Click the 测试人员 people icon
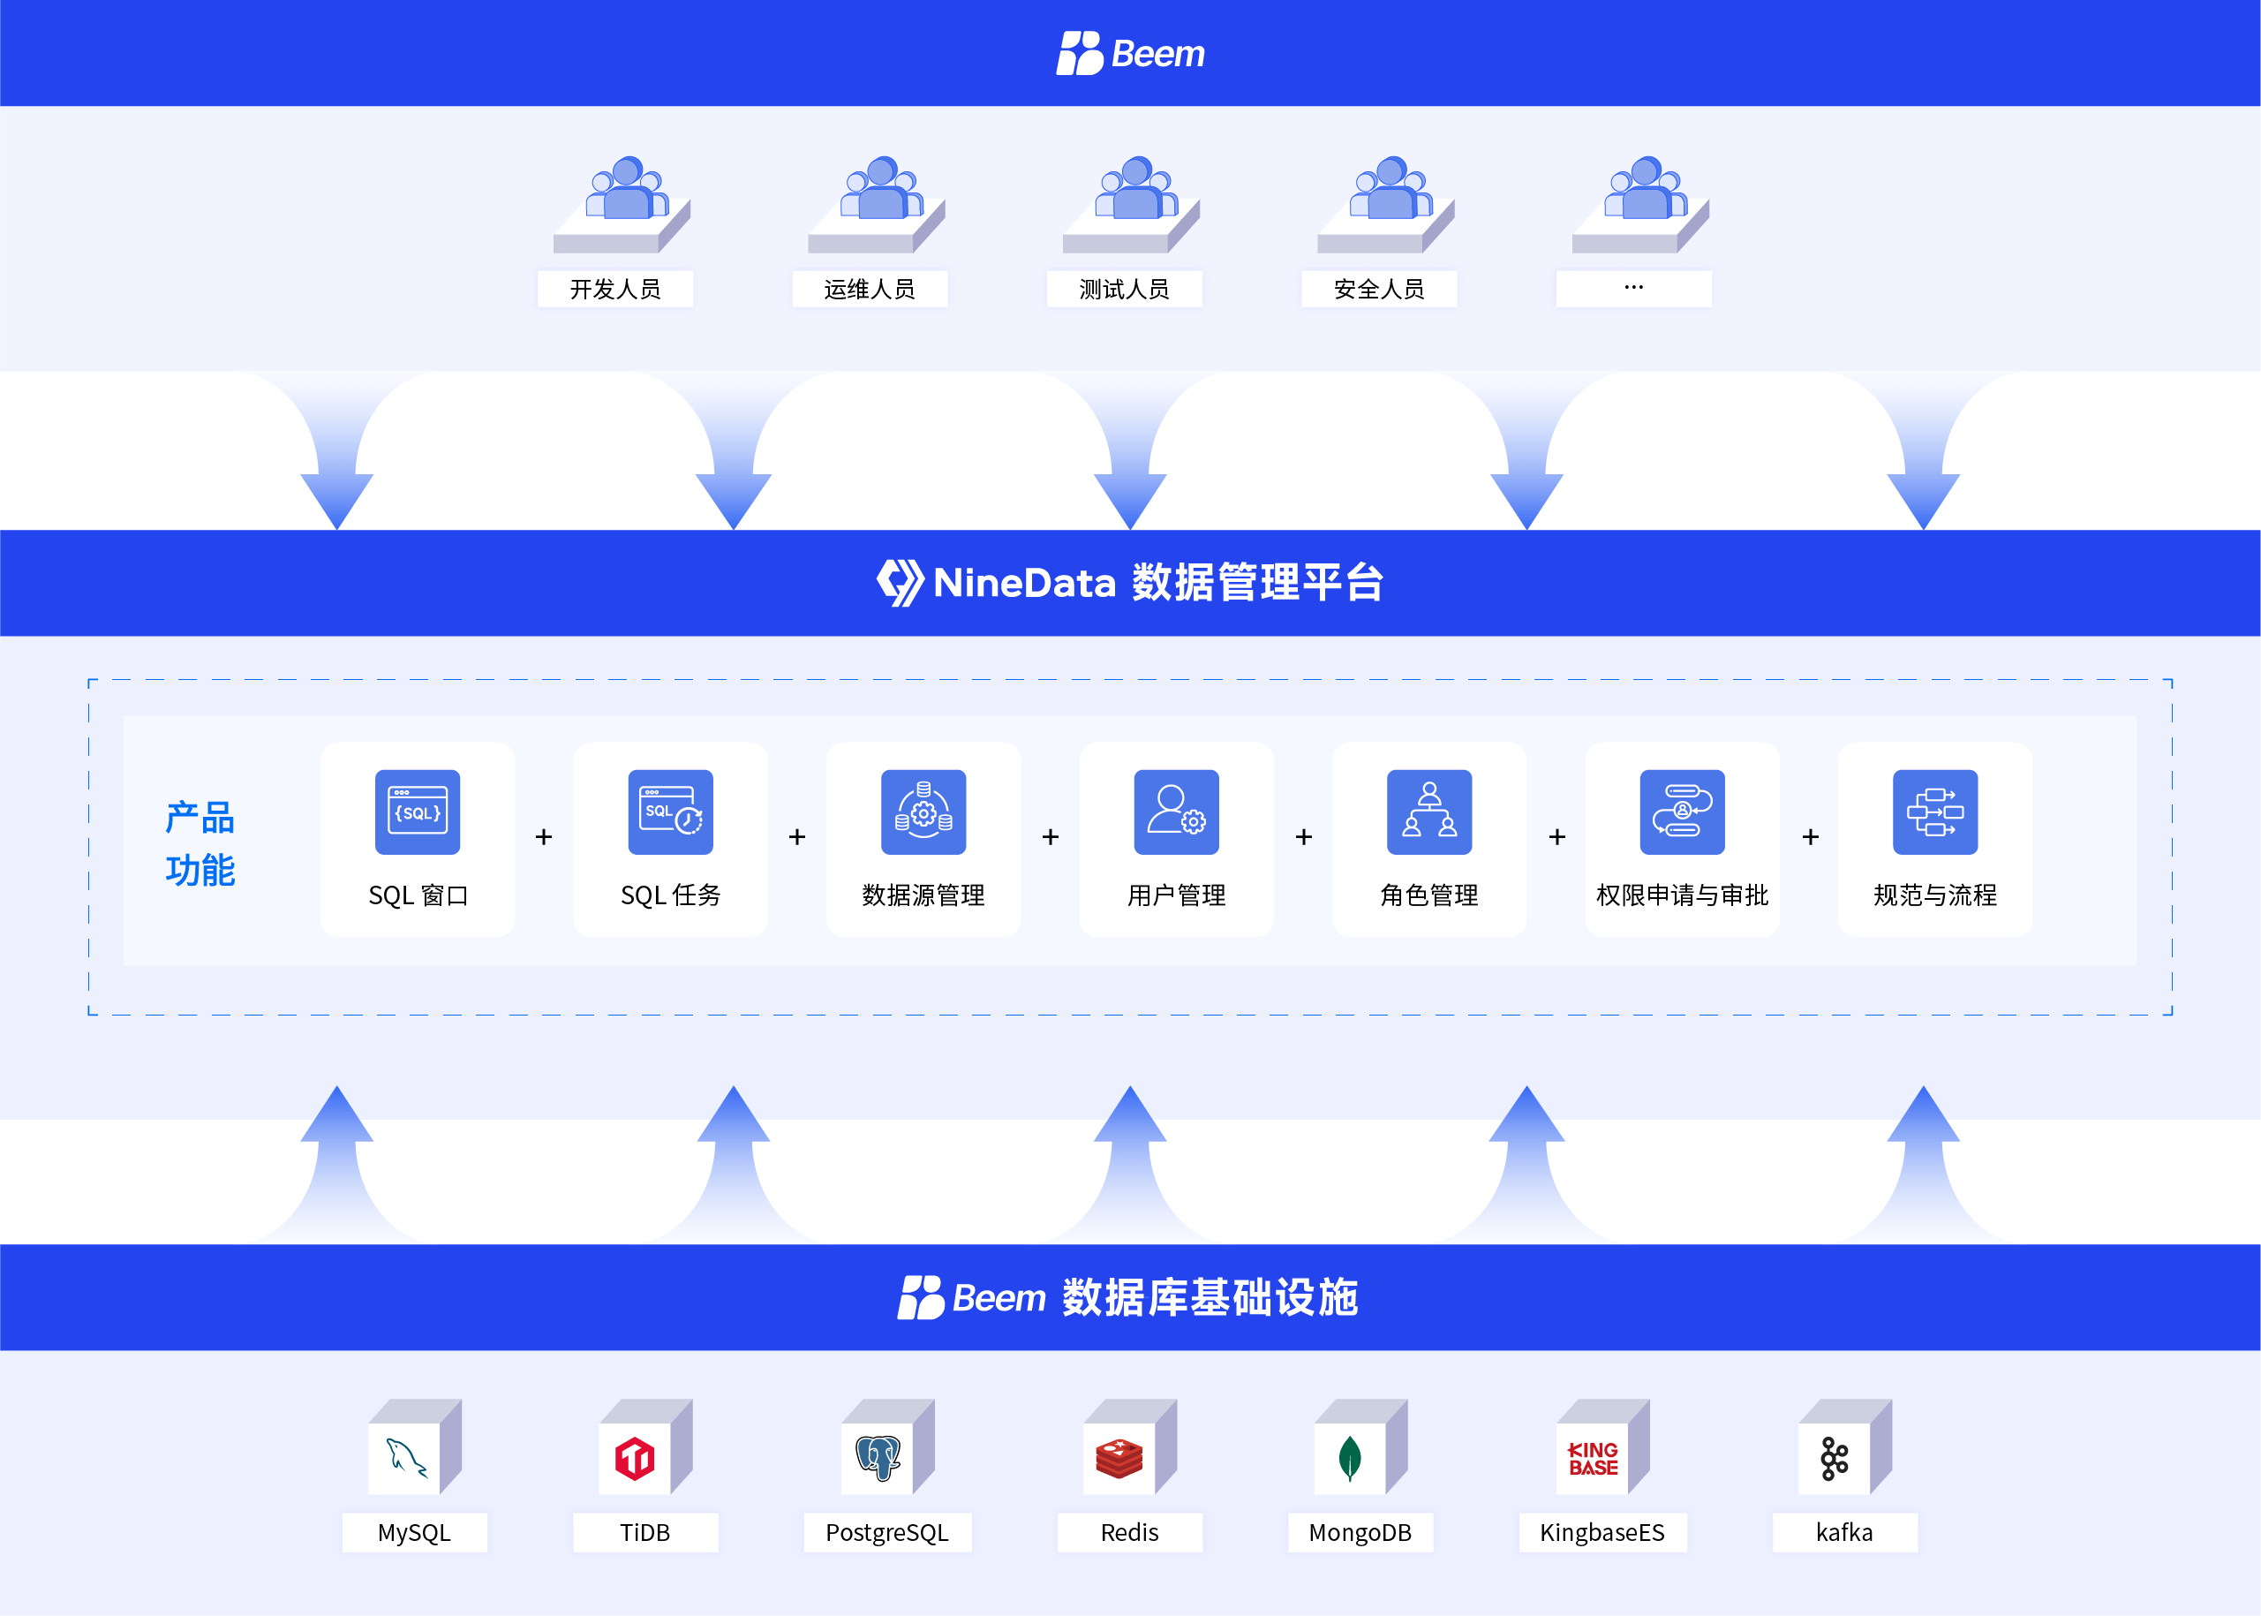The width and height of the screenshot is (2261, 1616). coord(1135,191)
